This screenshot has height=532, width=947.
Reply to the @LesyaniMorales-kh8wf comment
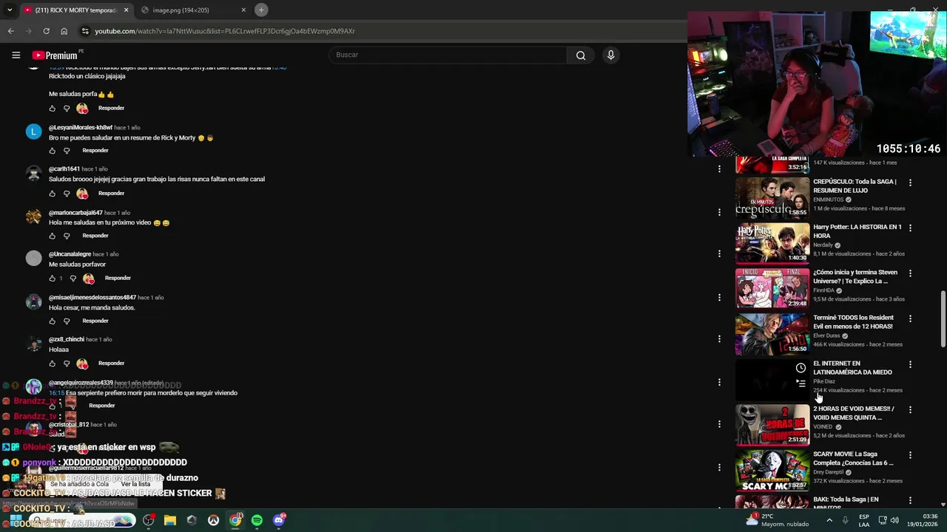point(95,151)
